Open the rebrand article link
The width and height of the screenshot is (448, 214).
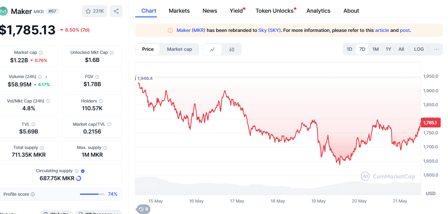click(382, 30)
